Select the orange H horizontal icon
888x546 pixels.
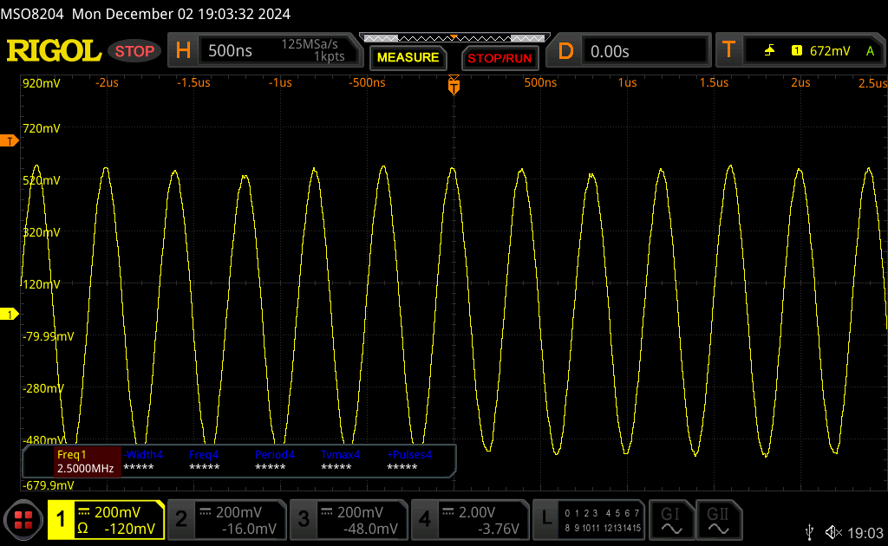(183, 51)
